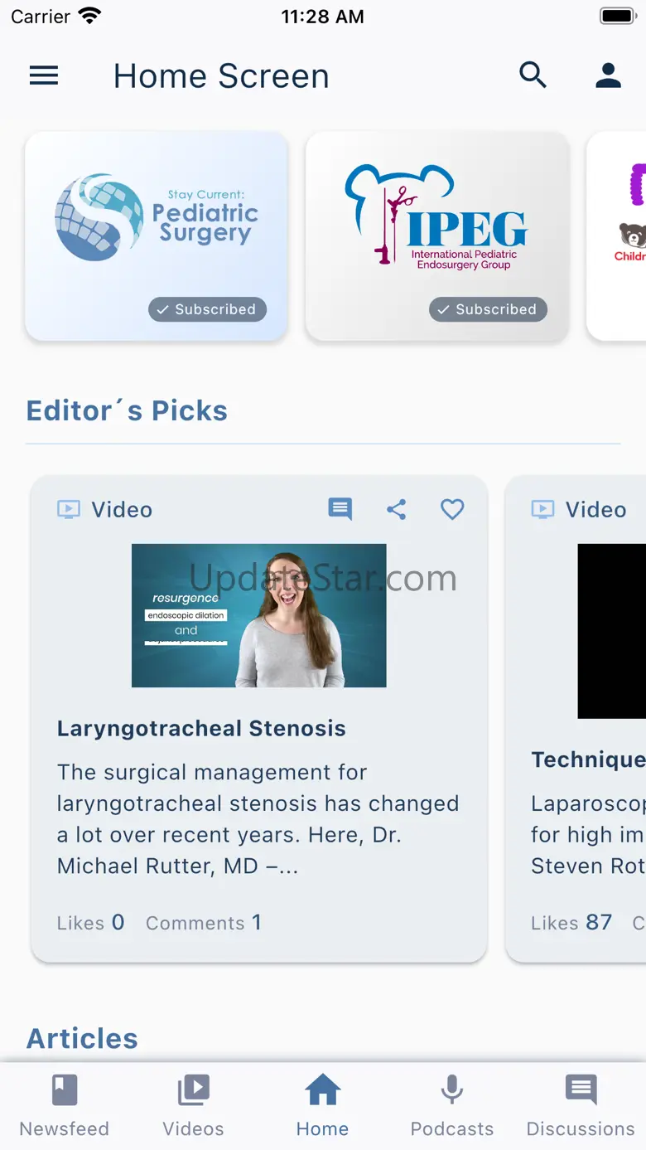Open the Stay Current Pediatric Surgery card

coord(157,235)
